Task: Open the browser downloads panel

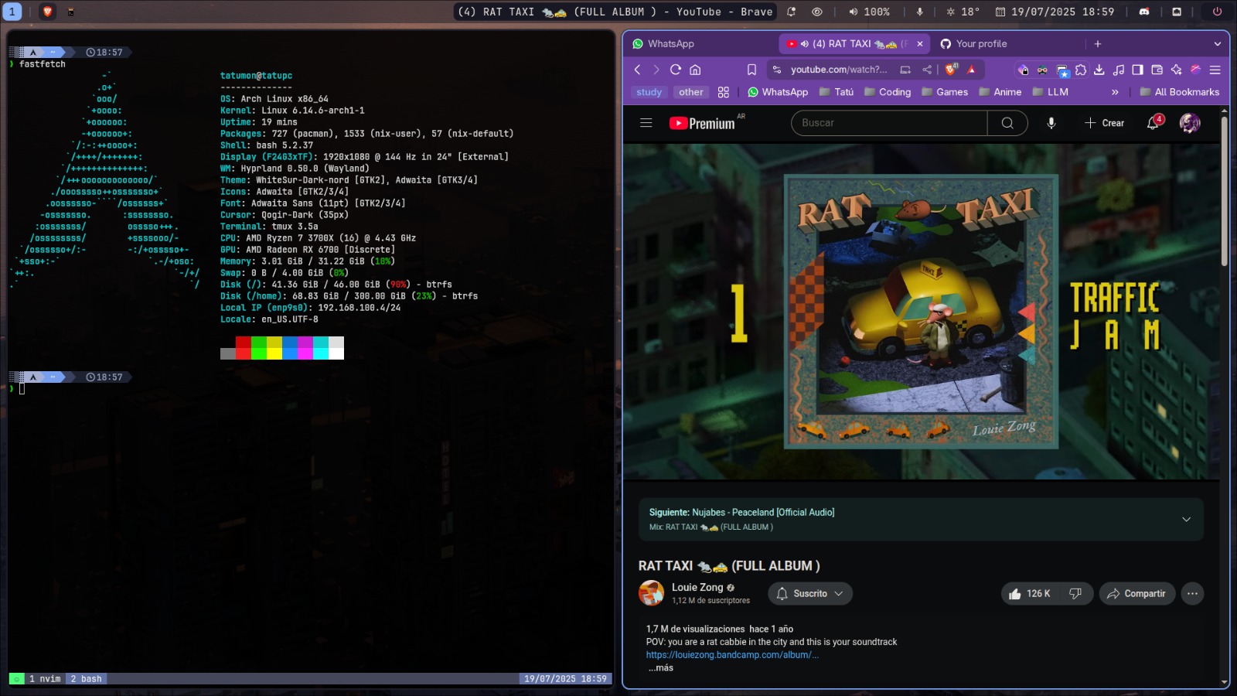Action: (x=1099, y=70)
